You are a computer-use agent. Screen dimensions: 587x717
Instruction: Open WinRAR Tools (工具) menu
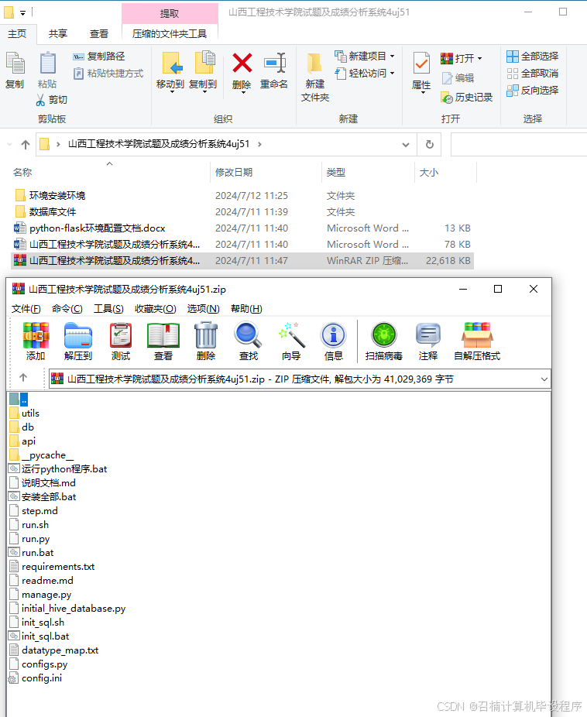pyautogui.click(x=108, y=309)
